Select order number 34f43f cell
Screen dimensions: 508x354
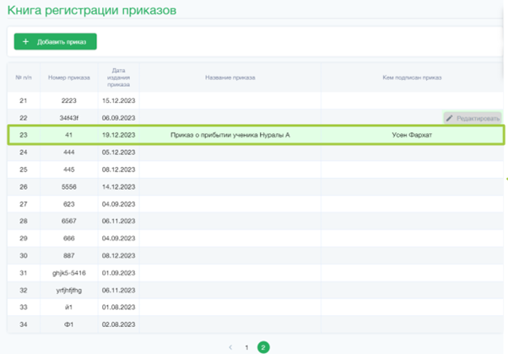click(x=68, y=118)
